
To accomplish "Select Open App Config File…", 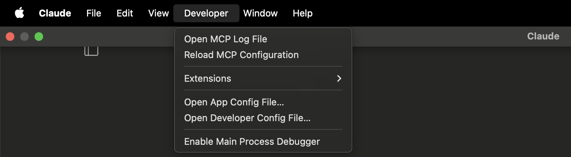I will (x=263, y=102).
